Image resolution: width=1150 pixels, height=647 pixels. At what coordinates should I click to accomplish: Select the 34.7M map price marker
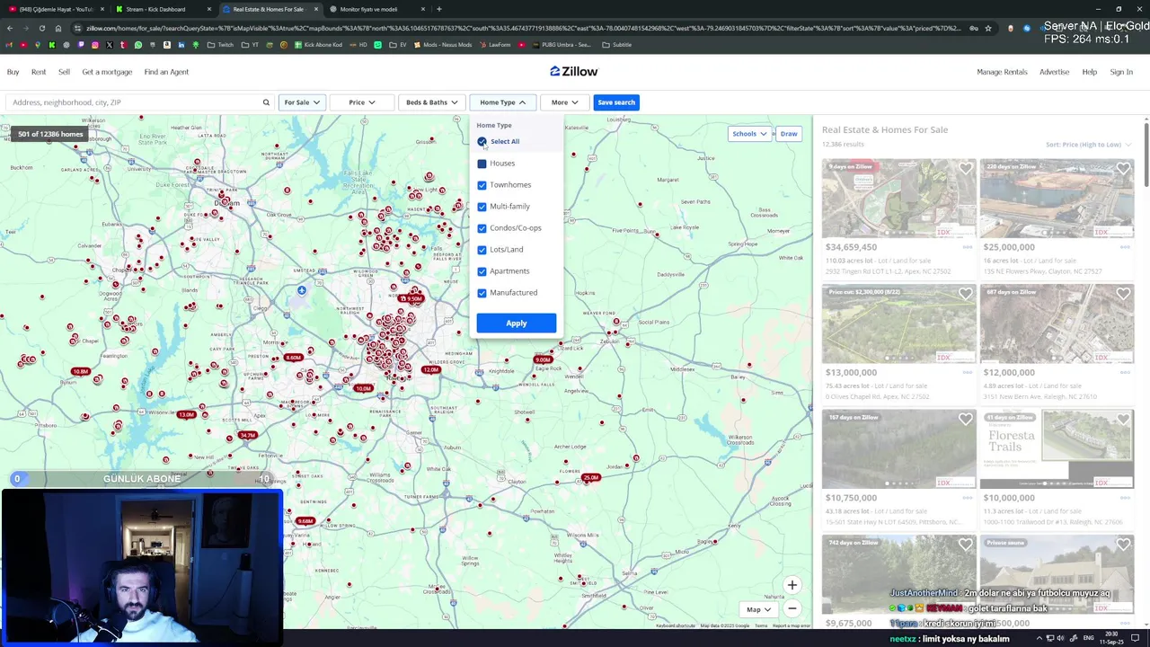pyautogui.click(x=248, y=436)
